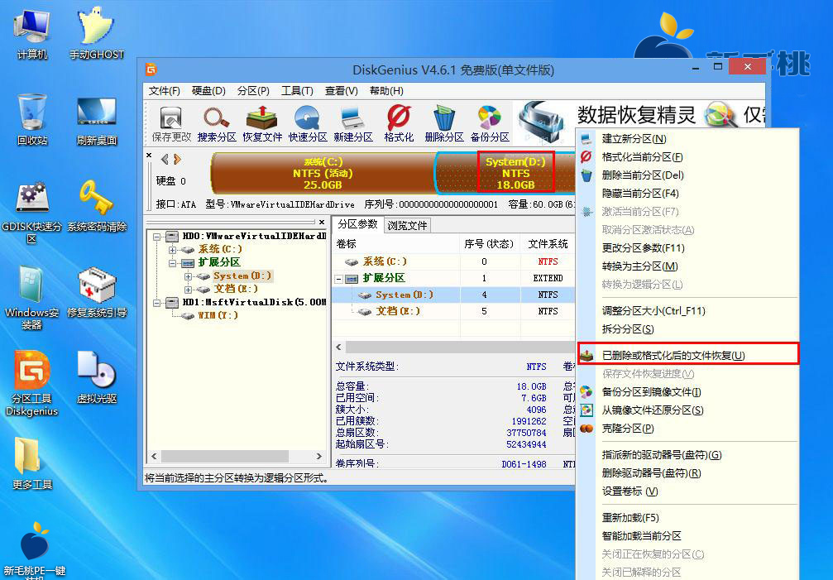
Task: Open the 工具(T) menu
Action: click(297, 91)
